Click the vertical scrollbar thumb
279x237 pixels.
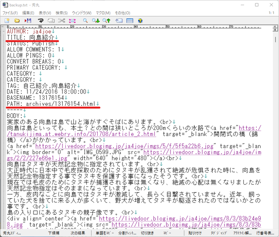pos(275,40)
